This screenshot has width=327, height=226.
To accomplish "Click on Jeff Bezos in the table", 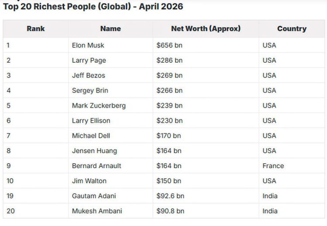I will pyautogui.click(x=89, y=75).
